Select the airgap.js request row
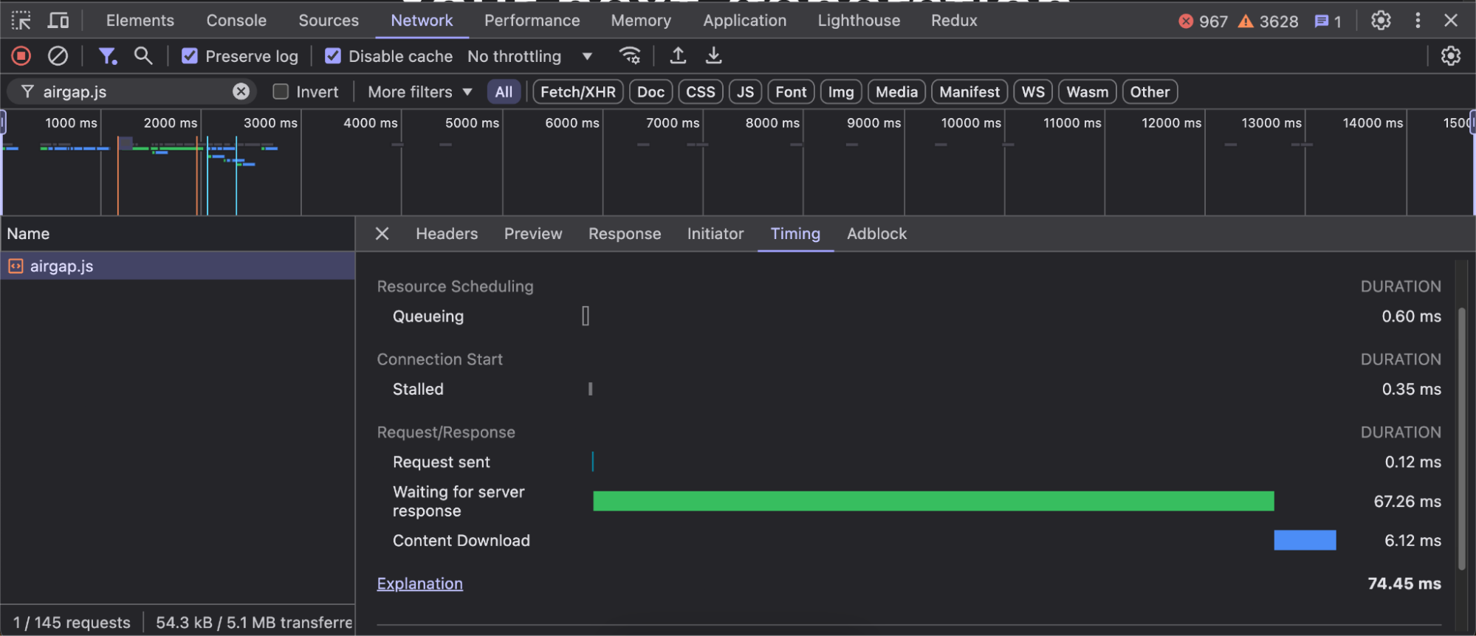This screenshot has width=1476, height=636. click(177, 266)
